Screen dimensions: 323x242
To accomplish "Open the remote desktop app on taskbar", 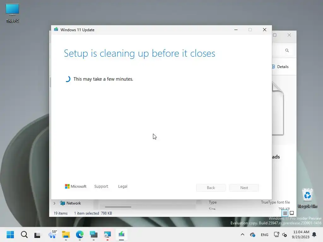I will pyautogui.click(x=107, y=234).
